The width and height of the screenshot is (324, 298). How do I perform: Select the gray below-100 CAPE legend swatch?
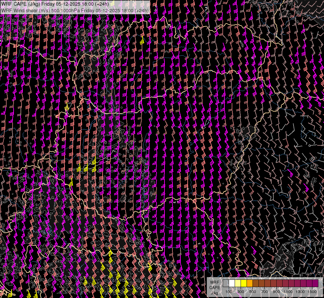(226, 283)
